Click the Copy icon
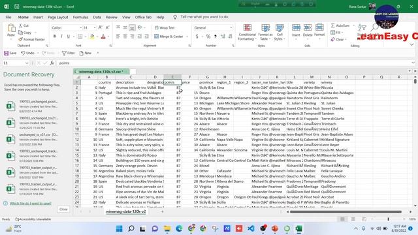418x235 pixels. (20, 33)
